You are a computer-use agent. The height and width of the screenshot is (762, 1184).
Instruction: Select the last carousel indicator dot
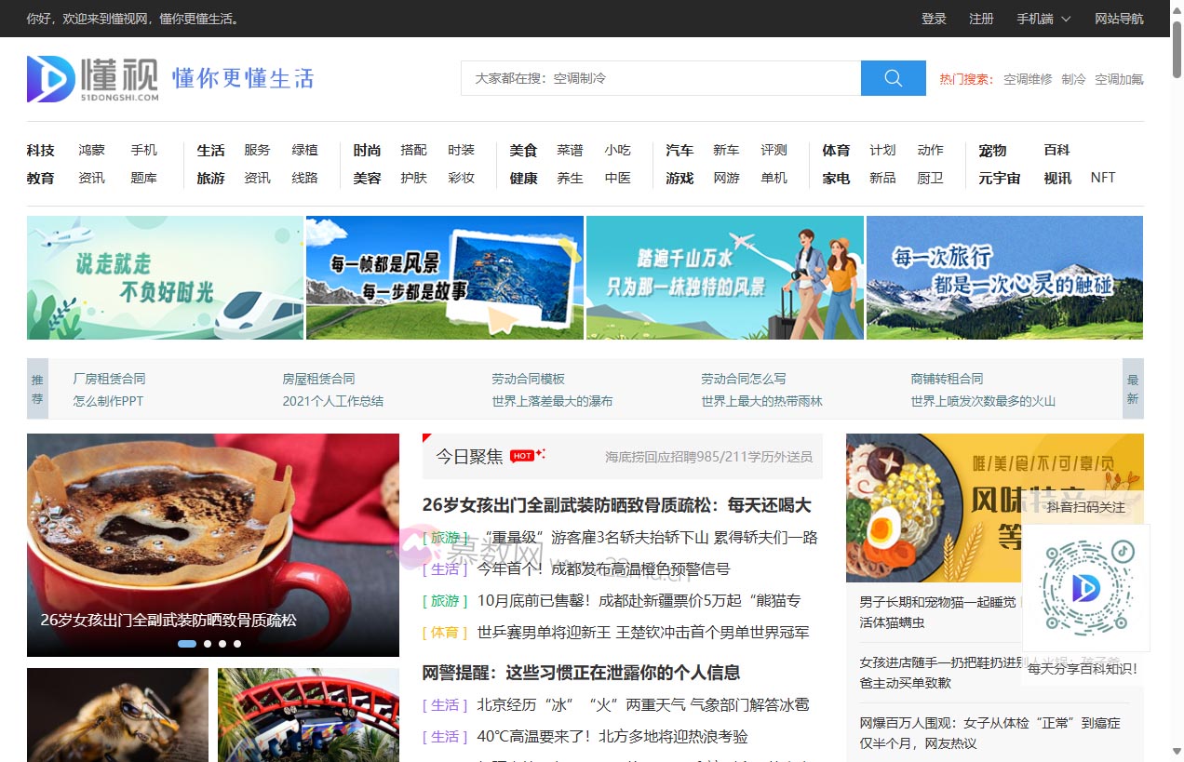tap(237, 644)
